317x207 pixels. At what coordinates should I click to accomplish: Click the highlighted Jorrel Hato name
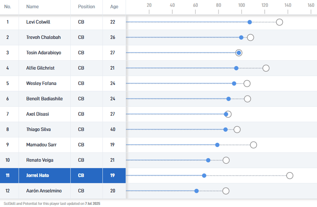click(x=39, y=175)
